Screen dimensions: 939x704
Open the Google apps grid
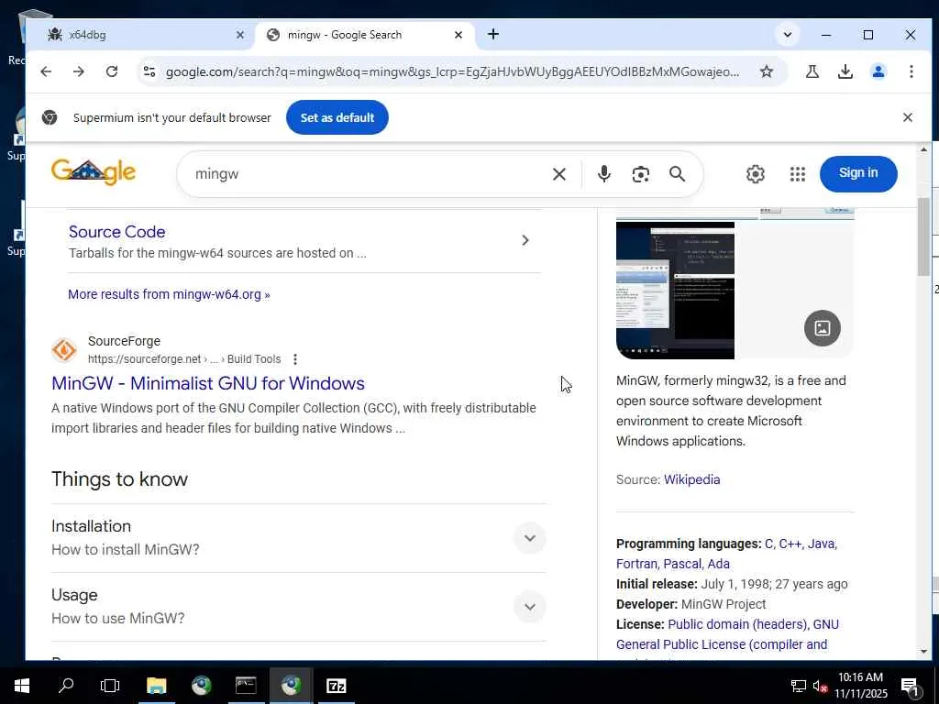(x=797, y=174)
